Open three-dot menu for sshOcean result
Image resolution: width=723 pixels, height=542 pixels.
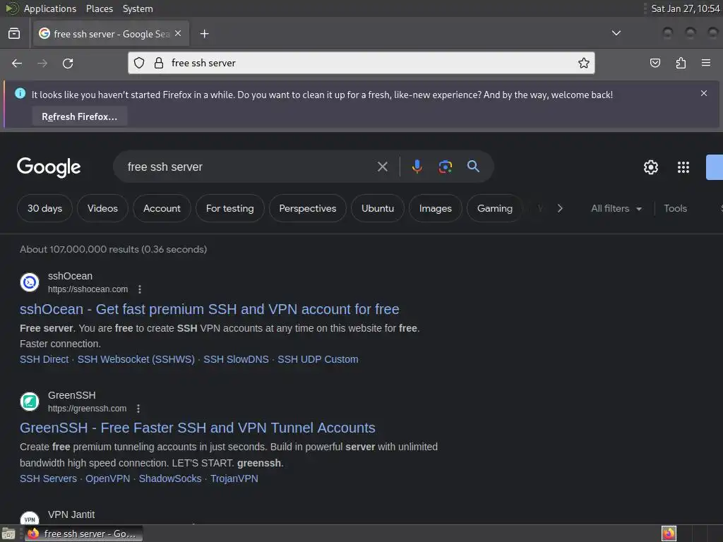click(140, 289)
